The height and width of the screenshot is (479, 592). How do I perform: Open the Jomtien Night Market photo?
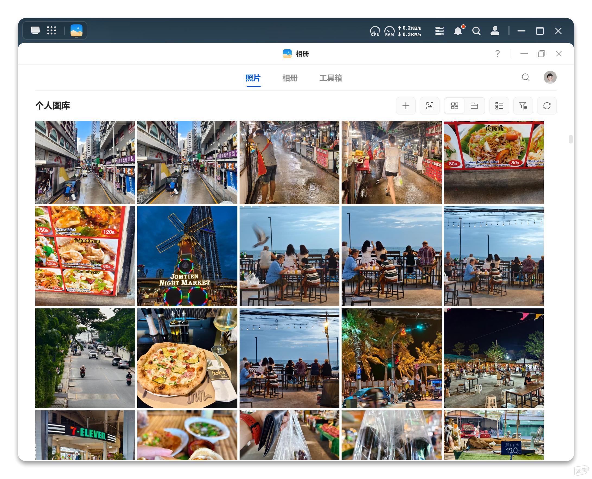click(x=187, y=256)
